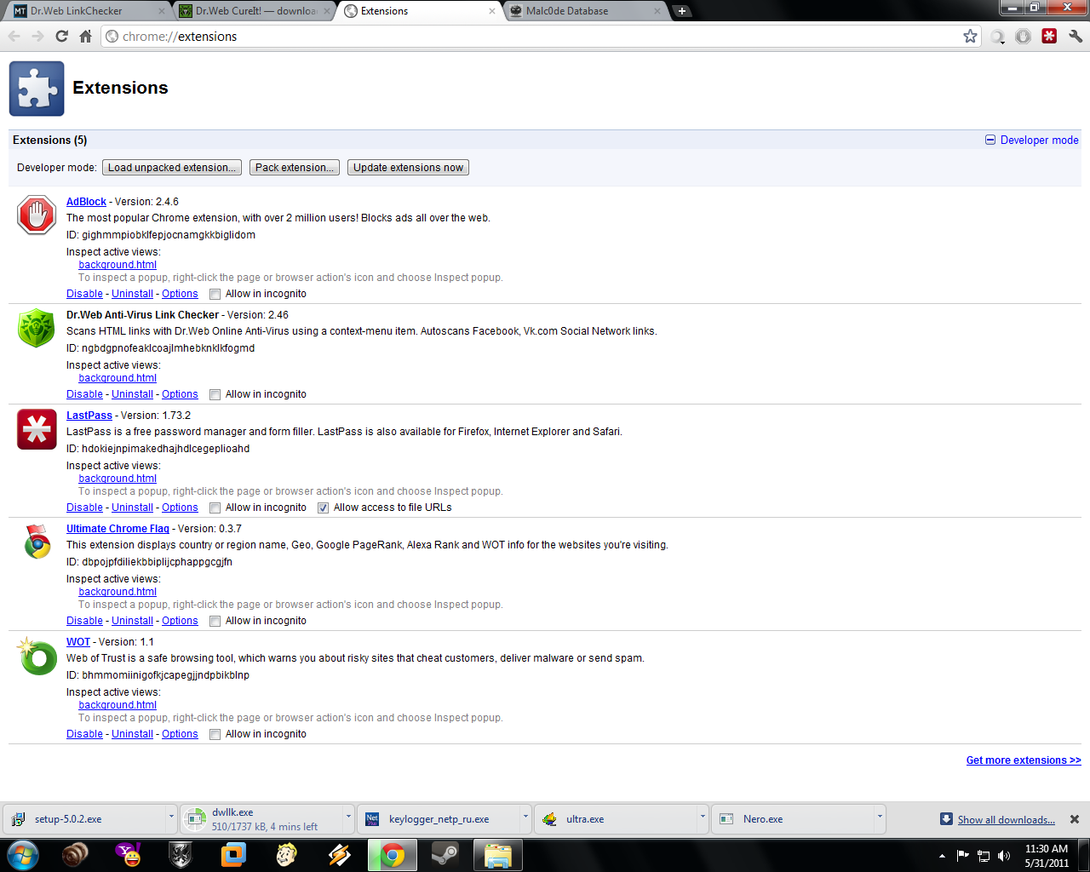Image resolution: width=1090 pixels, height=872 pixels.
Task: Toggle Allow in incognito for Dr.Web Link Checker
Action: click(x=215, y=395)
